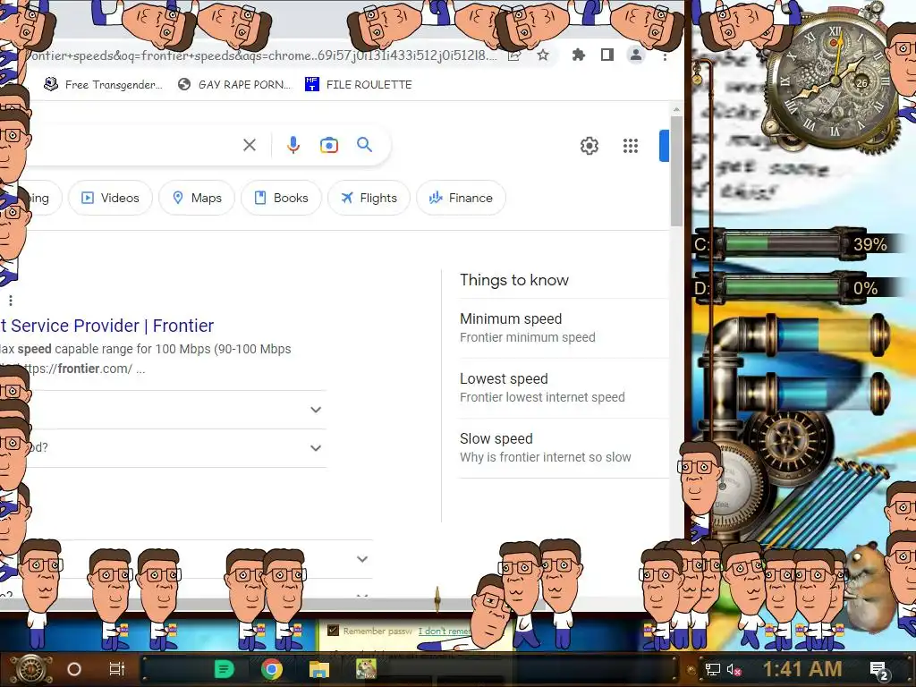Open the Service Provider | Frontier result

click(x=107, y=326)
